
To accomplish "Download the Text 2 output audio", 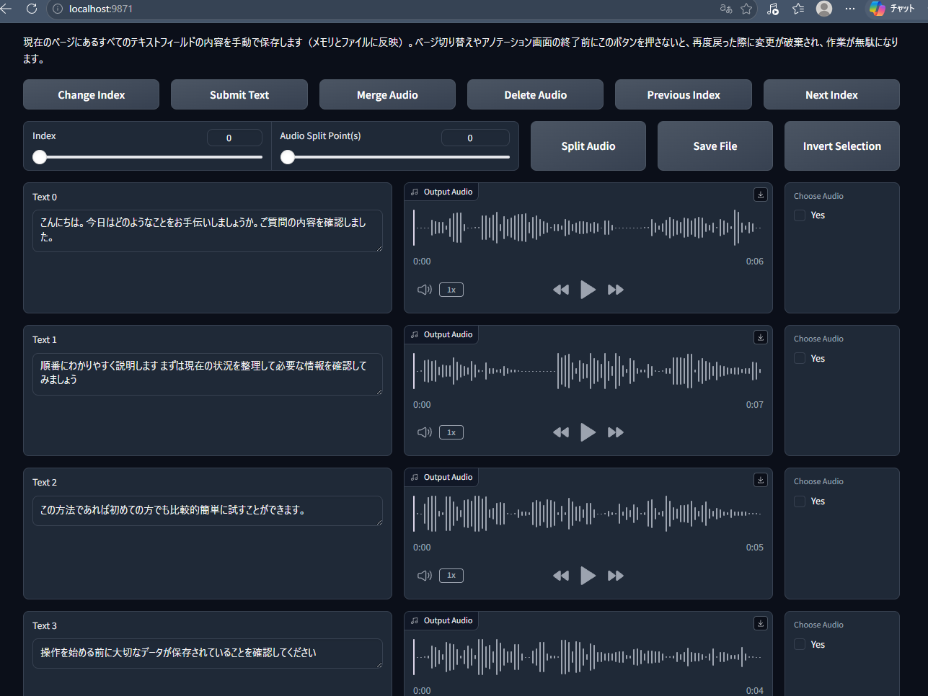I will [x=761, y=480].
